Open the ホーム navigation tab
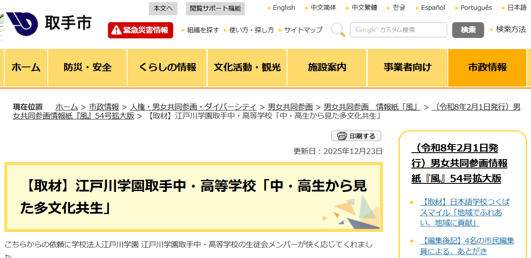 coord(26,67)
